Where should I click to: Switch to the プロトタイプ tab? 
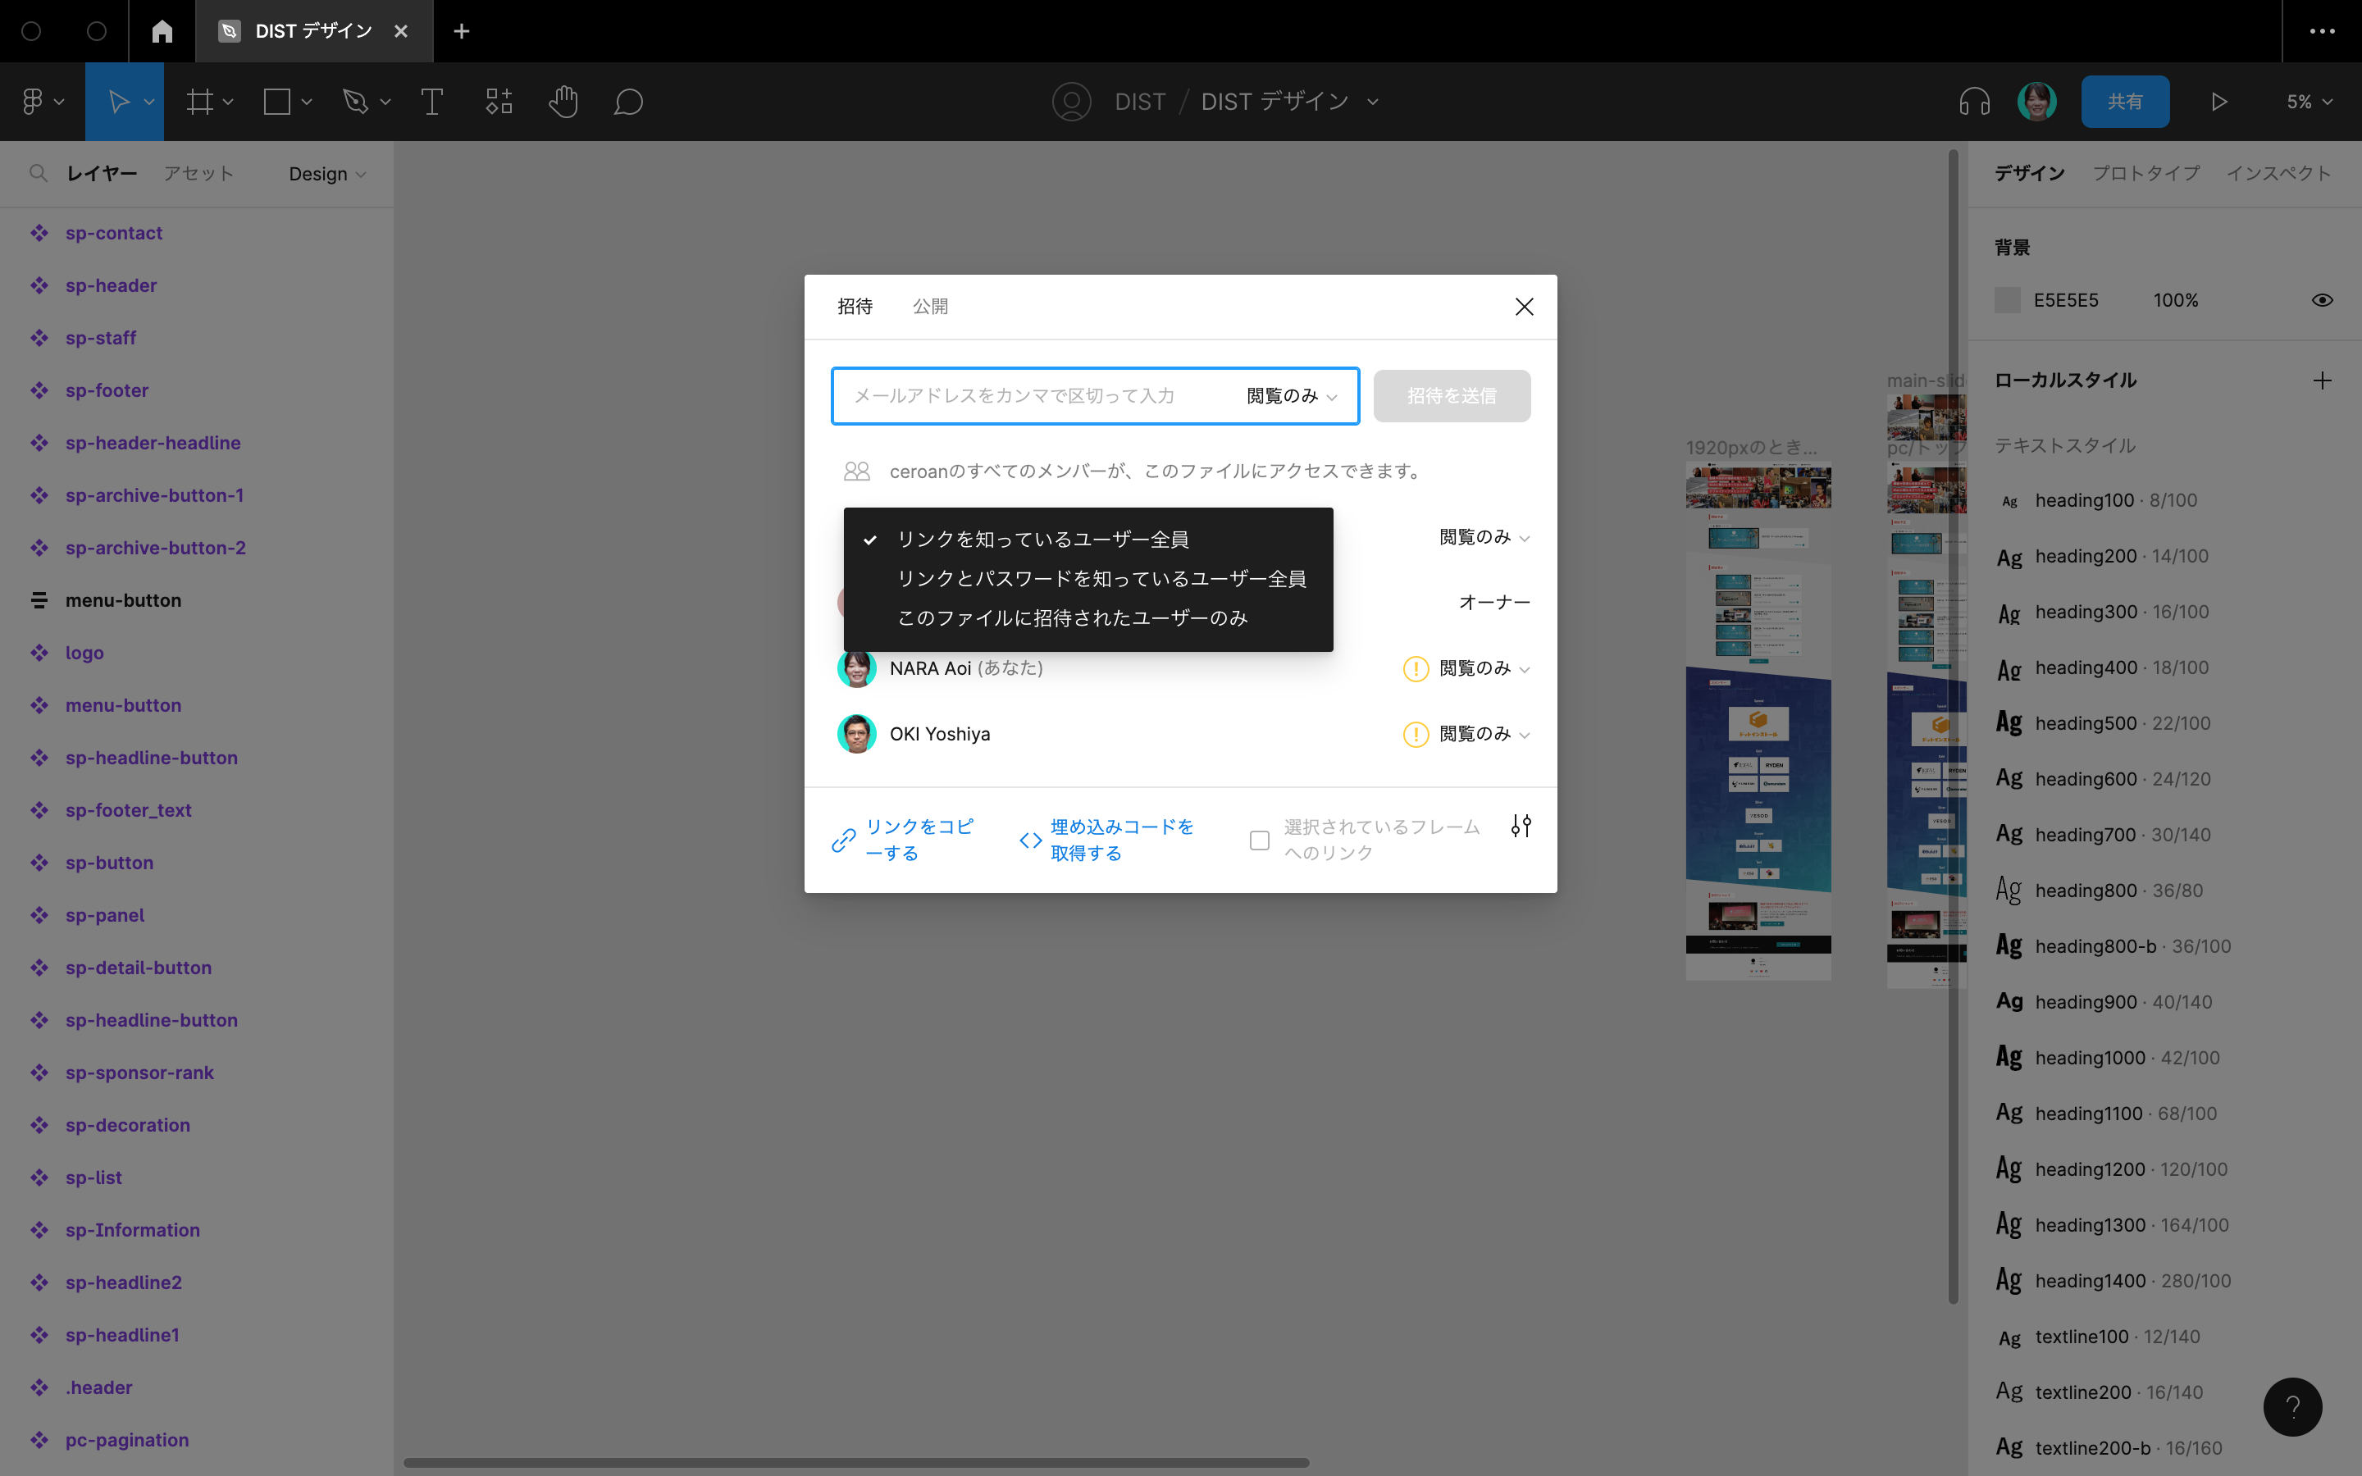coord(2145,173)
